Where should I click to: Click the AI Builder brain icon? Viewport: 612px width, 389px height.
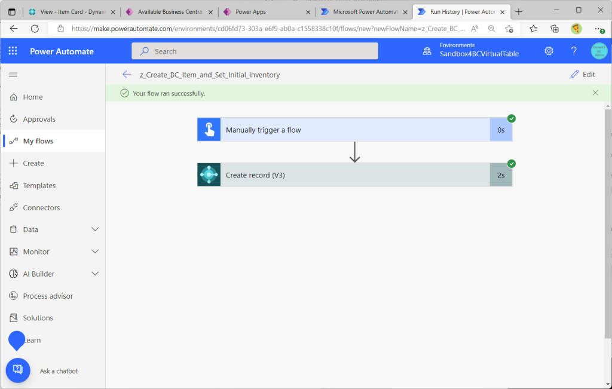point(13,274)
